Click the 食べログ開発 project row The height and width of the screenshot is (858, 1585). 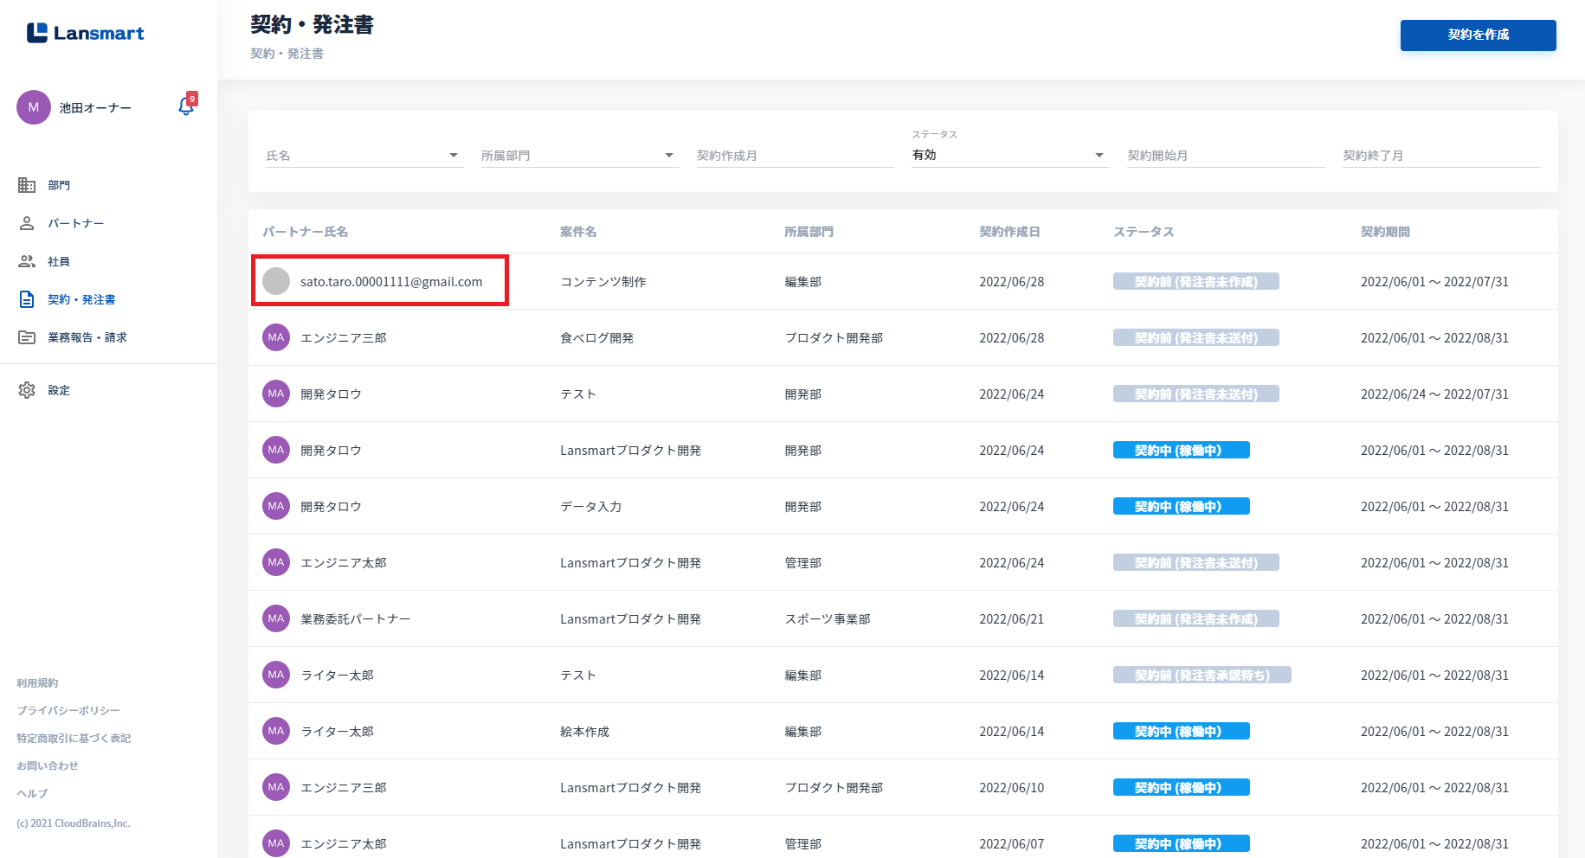[x=596, y=338]
